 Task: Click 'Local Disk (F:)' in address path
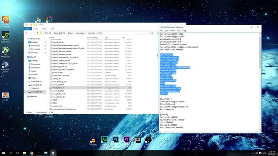point(60,33)
